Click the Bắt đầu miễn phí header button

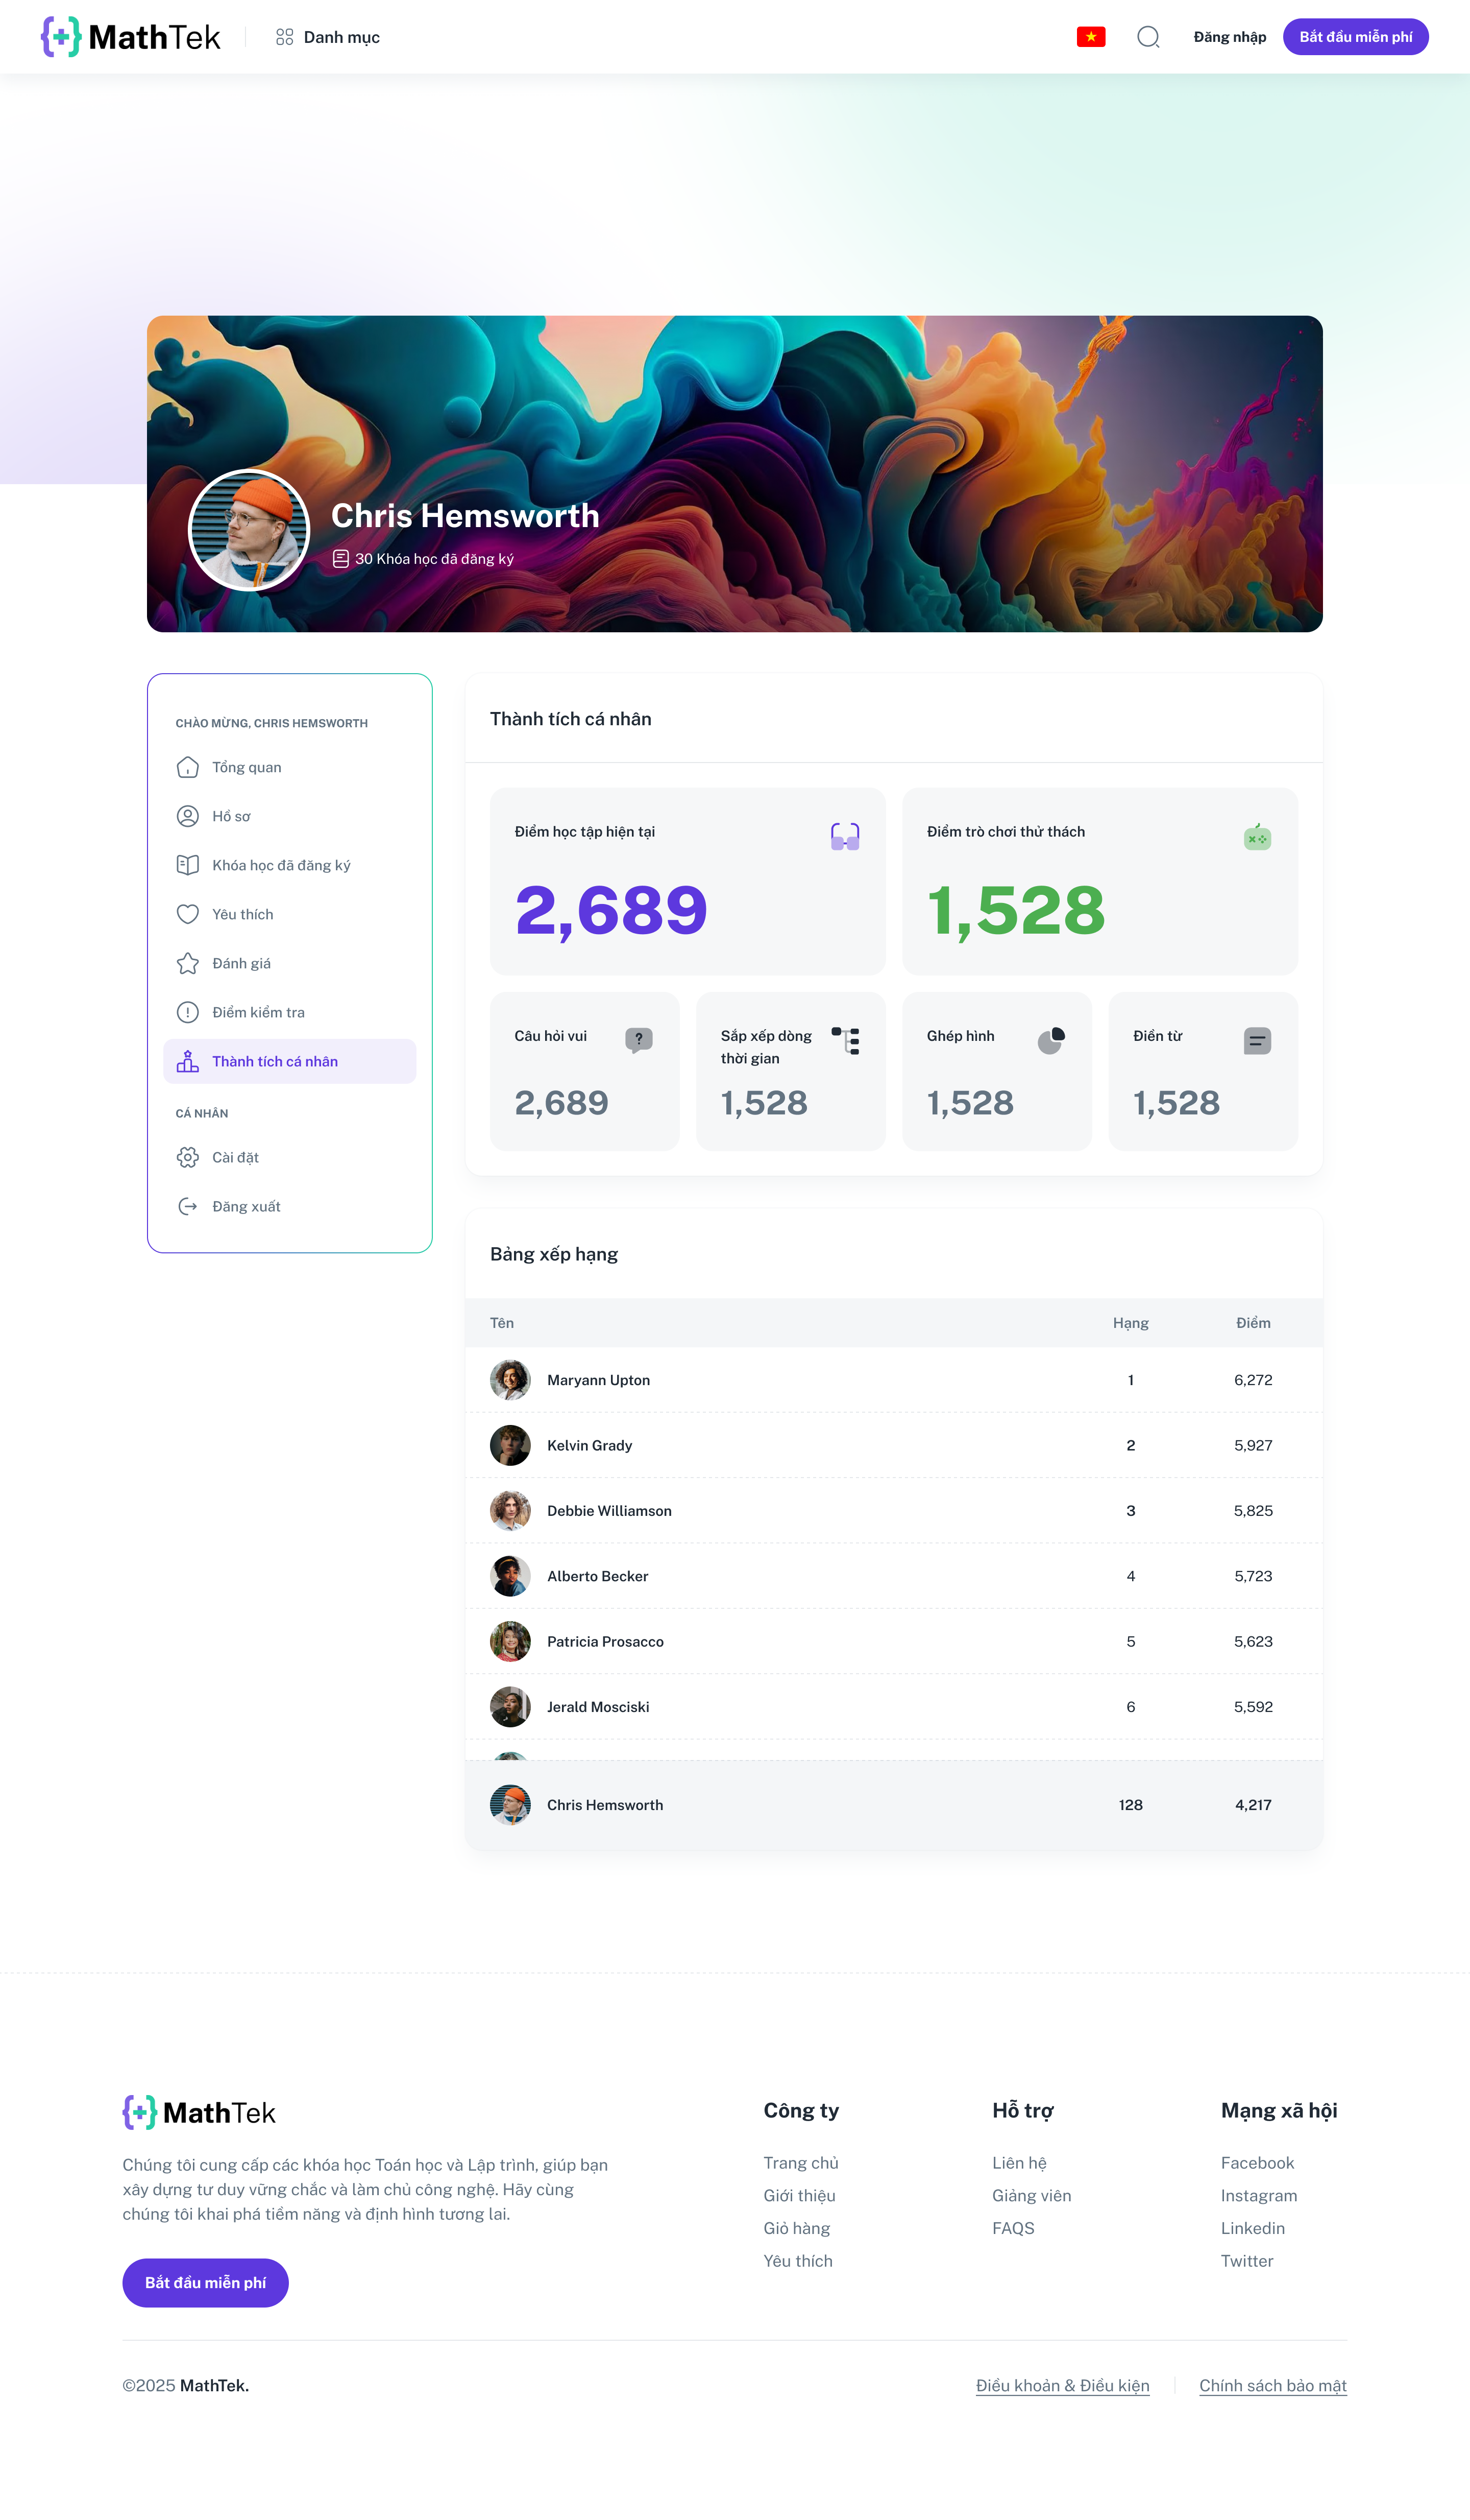[1355, 37]
